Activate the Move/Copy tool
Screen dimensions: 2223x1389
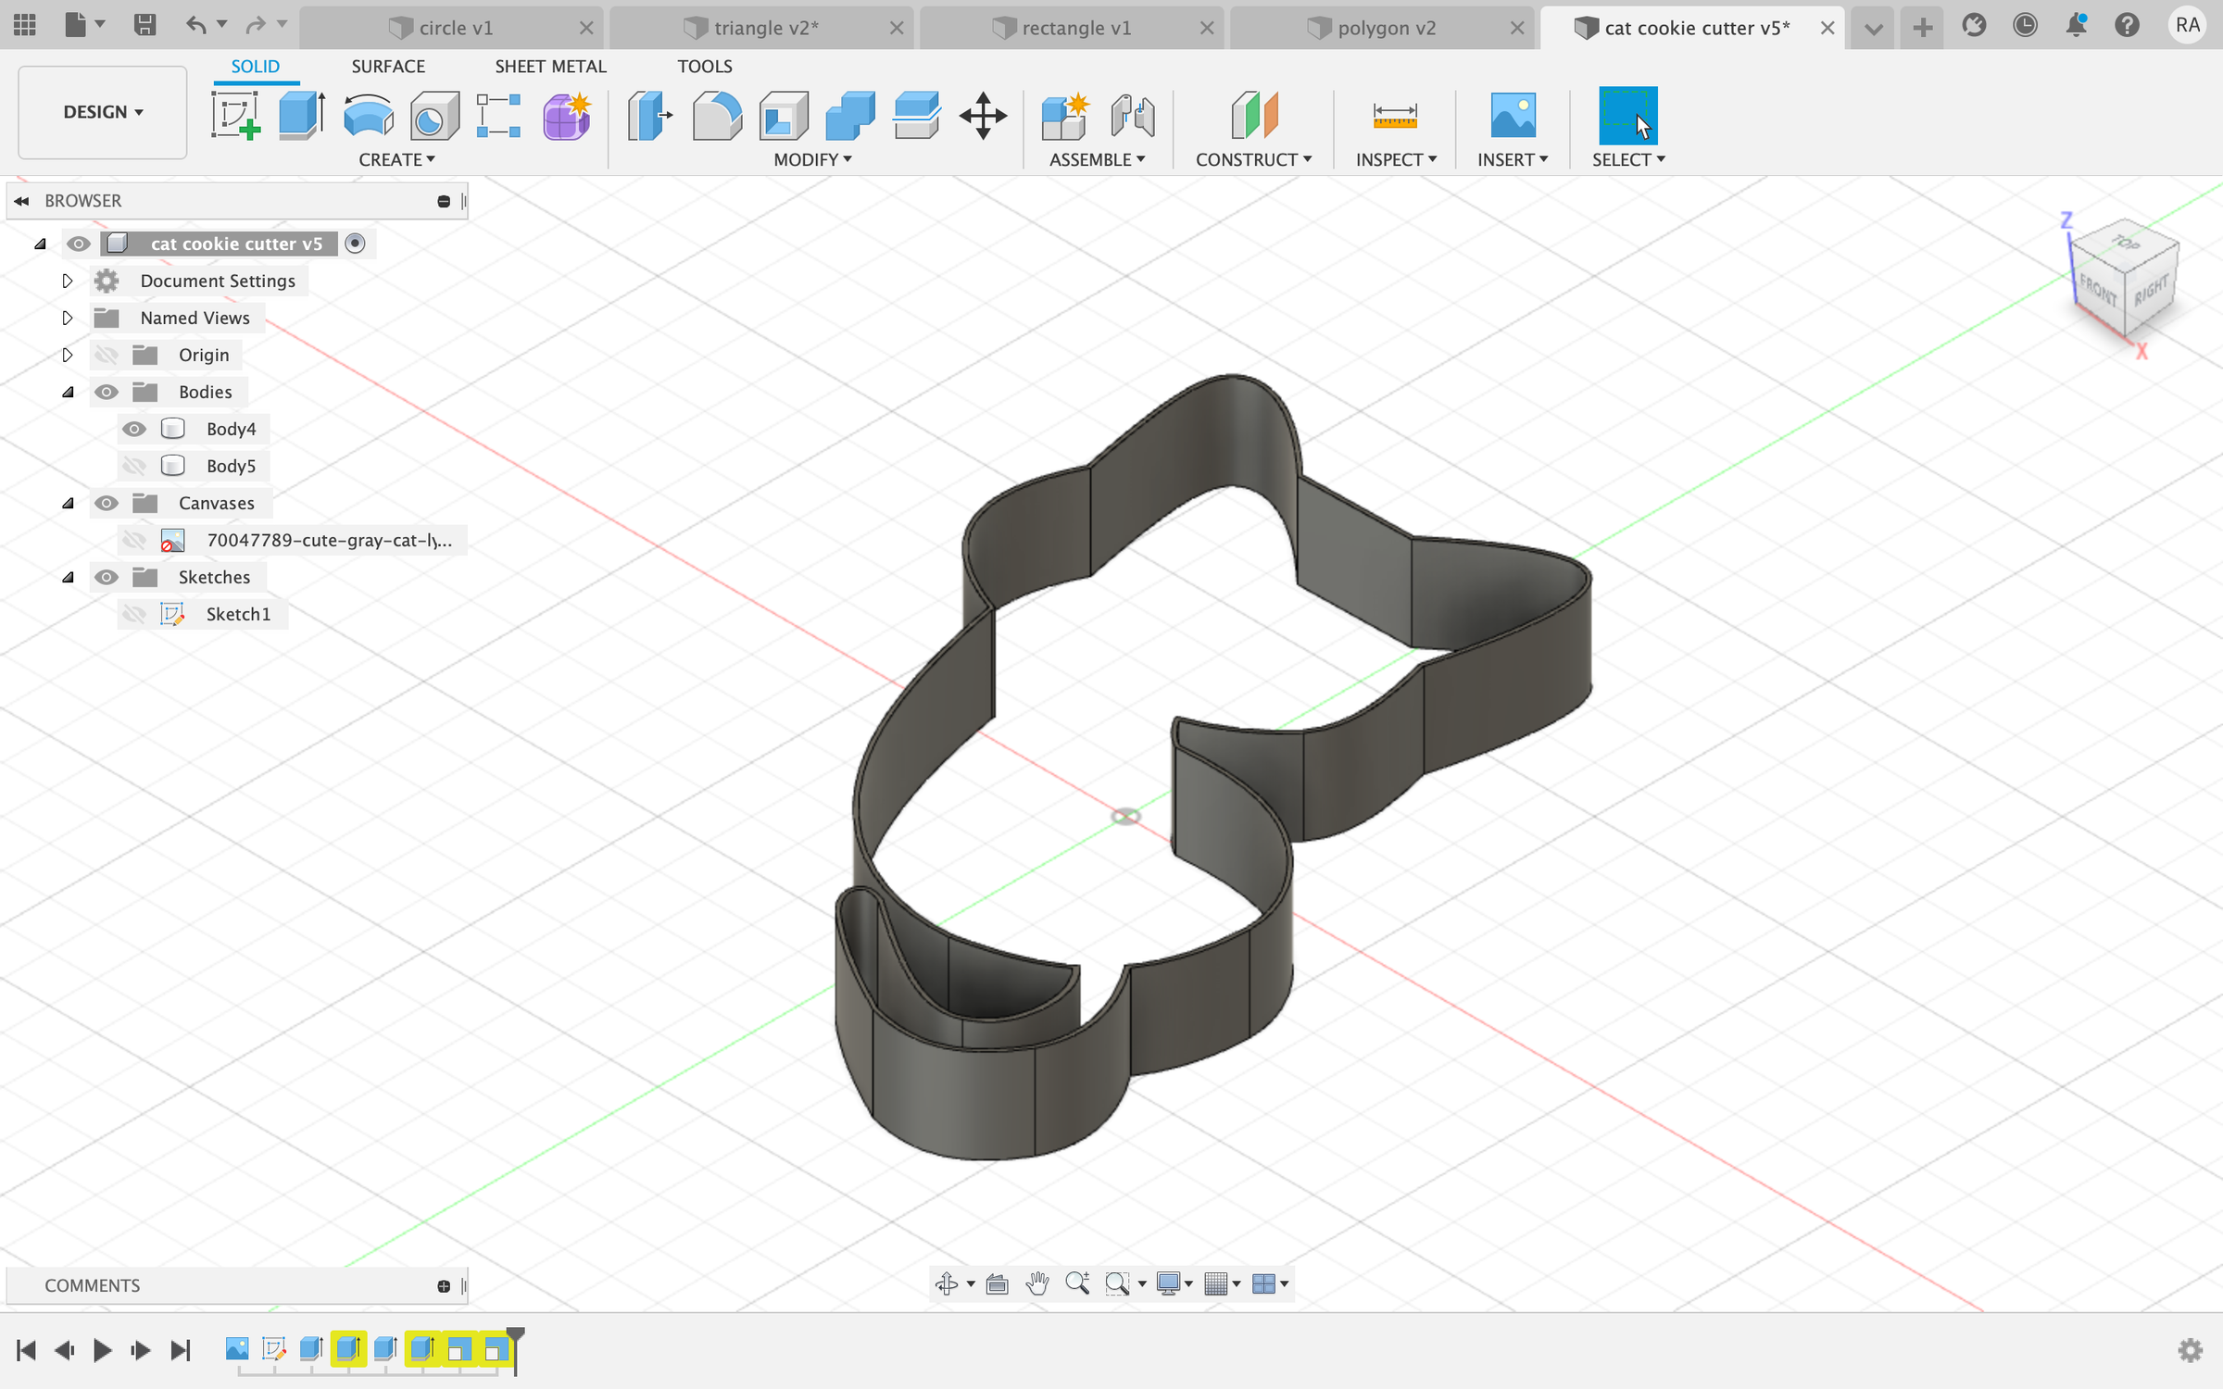point(983,116)
